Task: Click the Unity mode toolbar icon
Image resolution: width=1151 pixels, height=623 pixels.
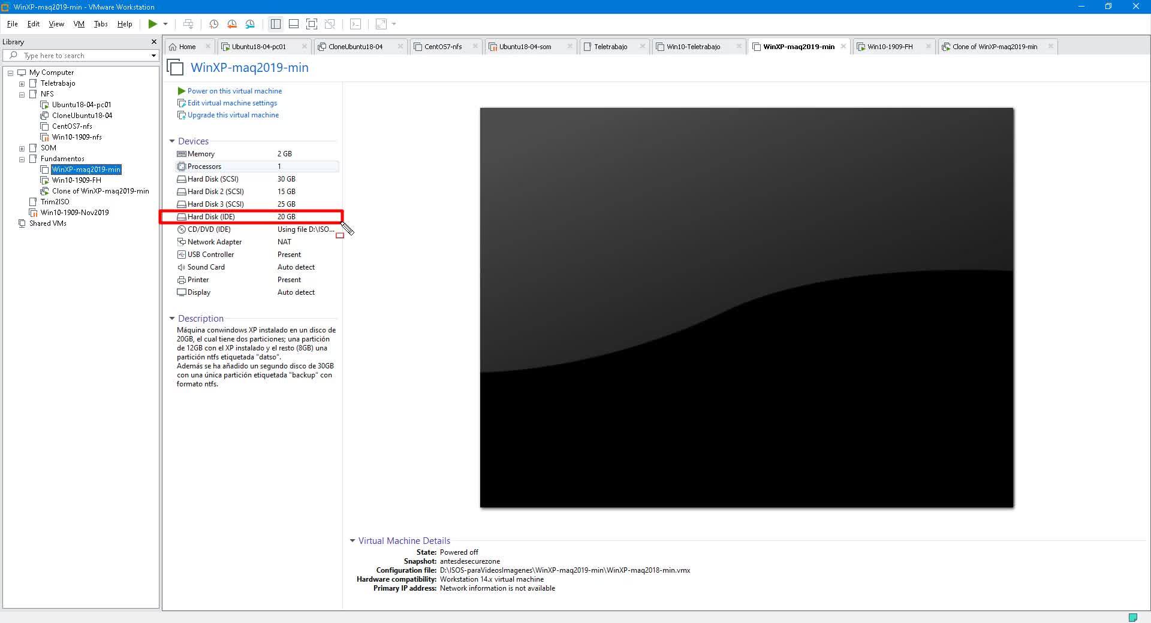Action: [330, 24]
